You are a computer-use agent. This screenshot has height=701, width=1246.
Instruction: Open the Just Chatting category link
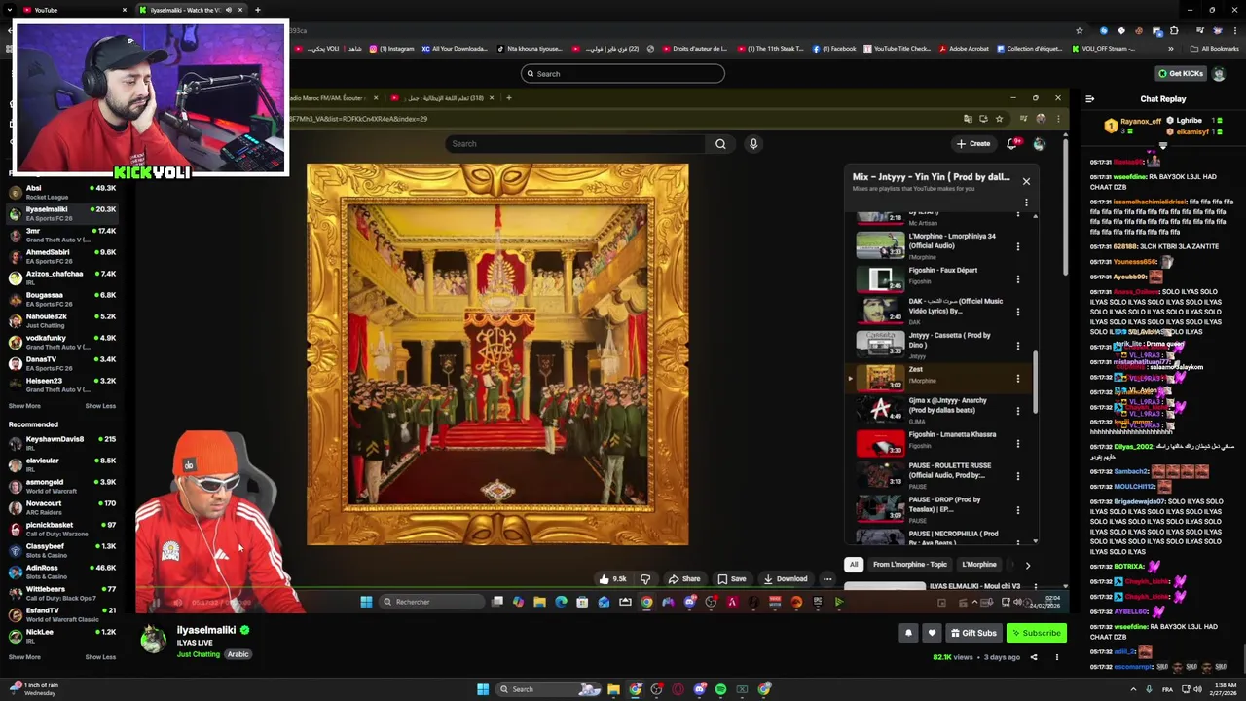pos(199,654)
